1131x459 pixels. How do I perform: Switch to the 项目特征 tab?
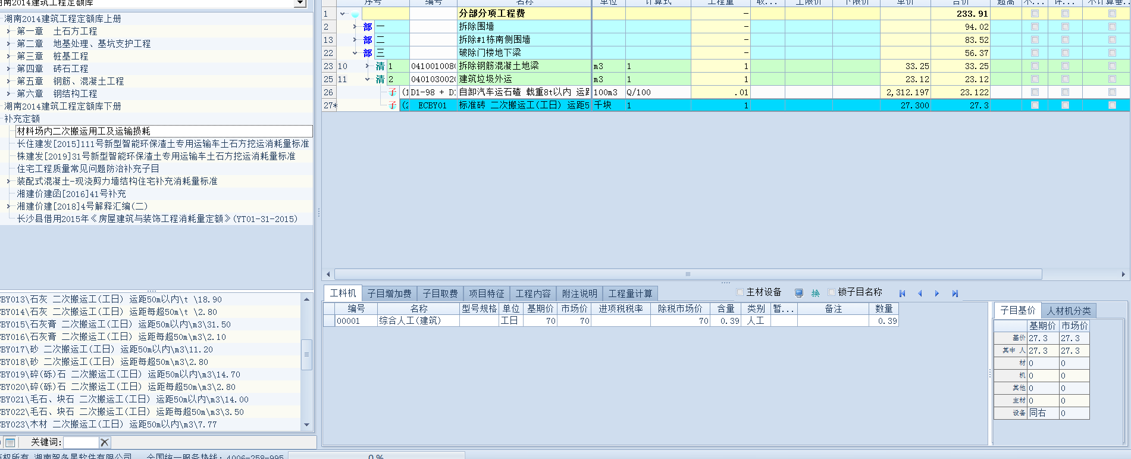486,293
